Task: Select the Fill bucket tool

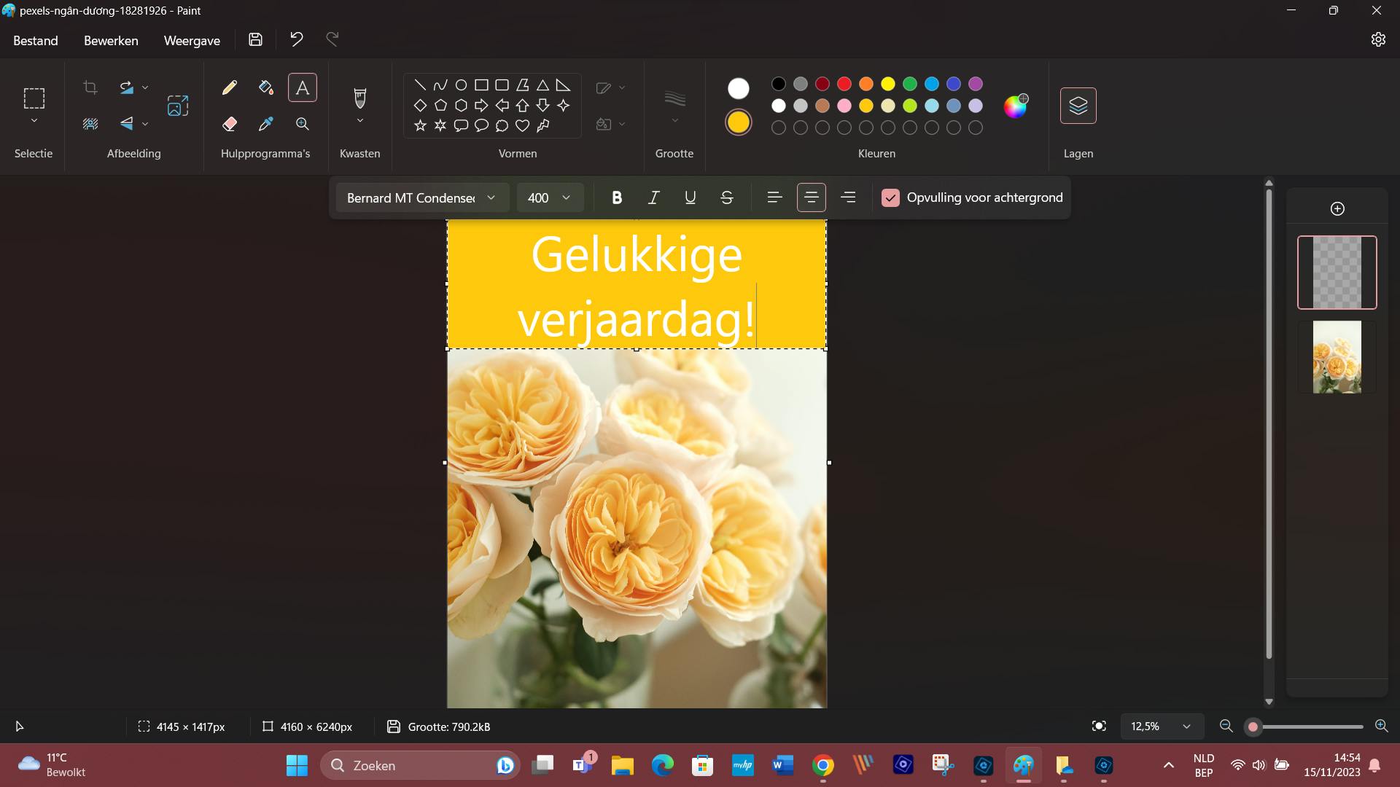Action: [x=266, y=88]
